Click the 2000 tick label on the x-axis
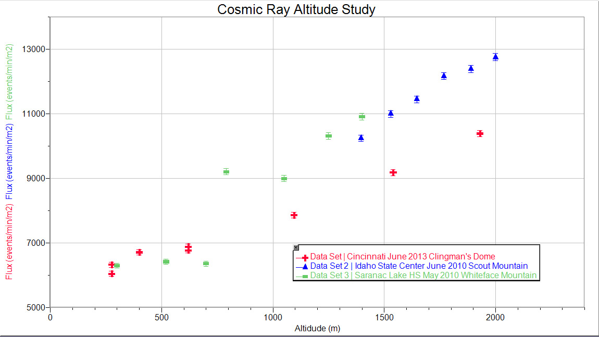 pos(495,317)
